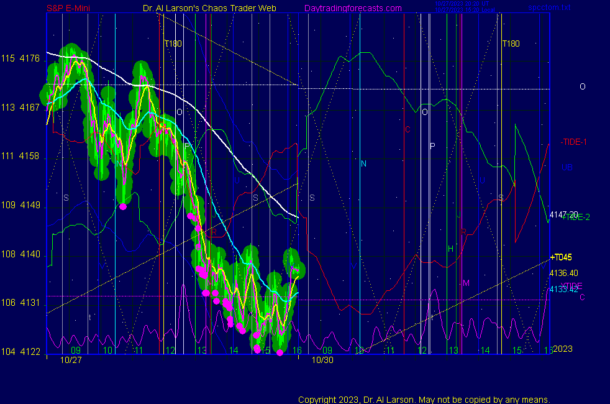
Task: Click the "111 4158" price axis label
Action: 20,156
